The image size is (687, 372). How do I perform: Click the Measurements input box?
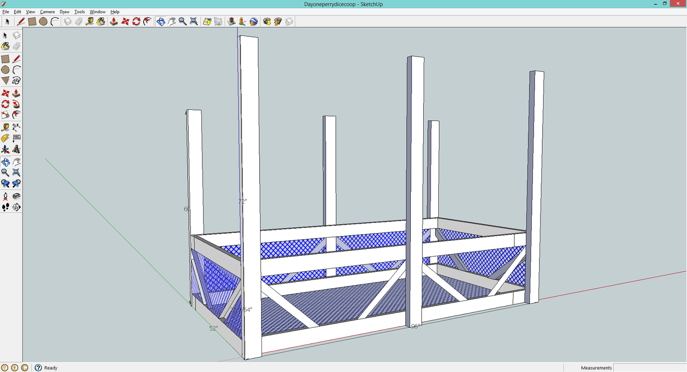point(649,368)
